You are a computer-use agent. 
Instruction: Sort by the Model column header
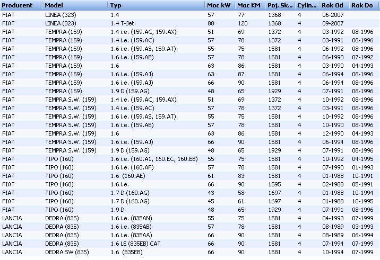[75, 5]
